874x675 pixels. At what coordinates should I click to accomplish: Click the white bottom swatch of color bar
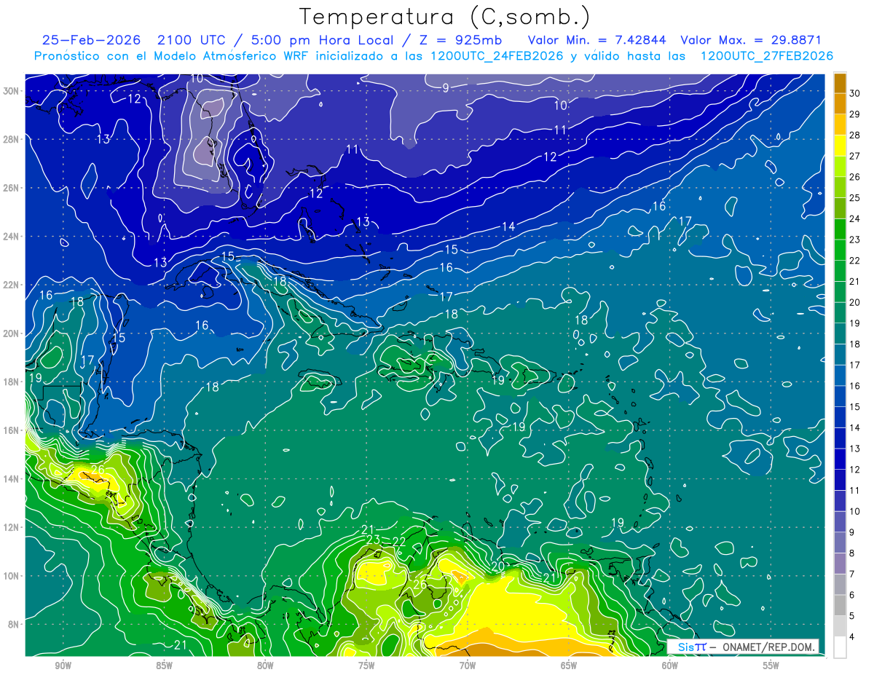840,647
